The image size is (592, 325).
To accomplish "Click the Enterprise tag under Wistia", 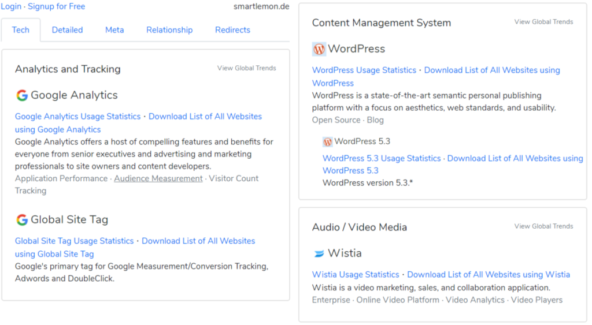I will point(331,300).
